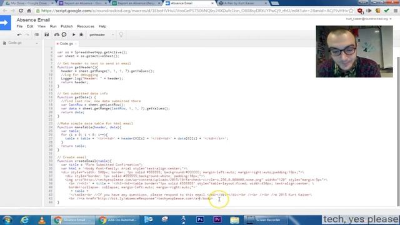Click the browser Home icon

(x=29, y=11)
